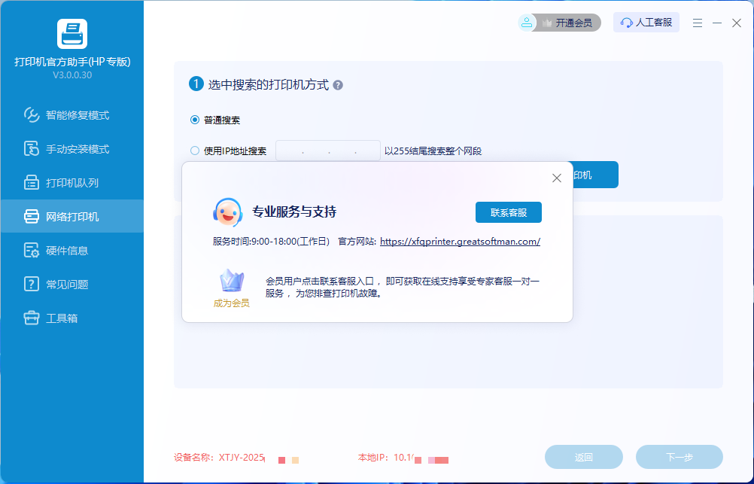
Task: Click the network printer (网络打印机) icon
Action: (32, 217)
